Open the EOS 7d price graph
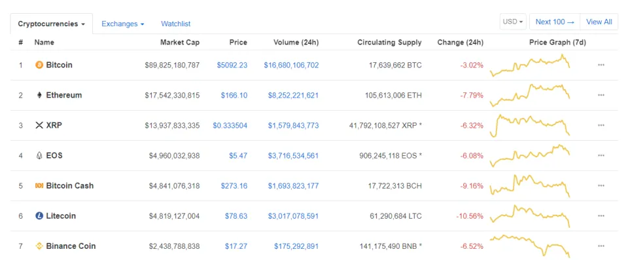 [530, 156]
